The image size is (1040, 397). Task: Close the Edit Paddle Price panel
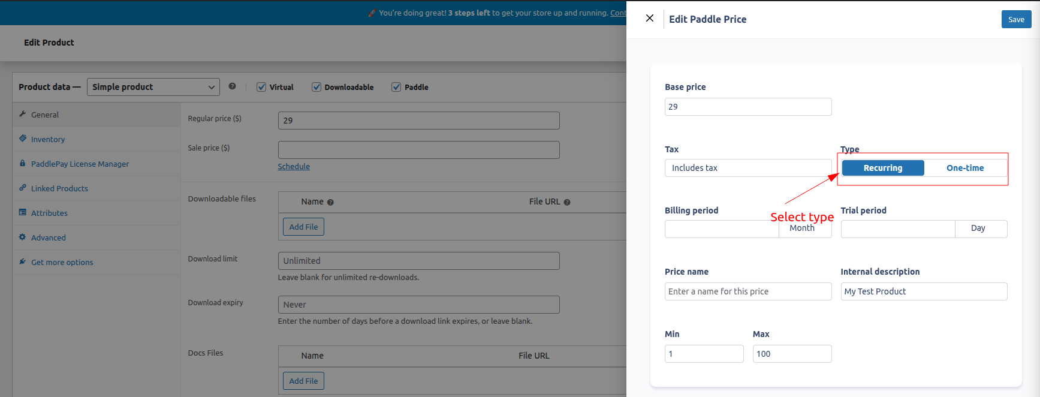(x=650, y=18)
